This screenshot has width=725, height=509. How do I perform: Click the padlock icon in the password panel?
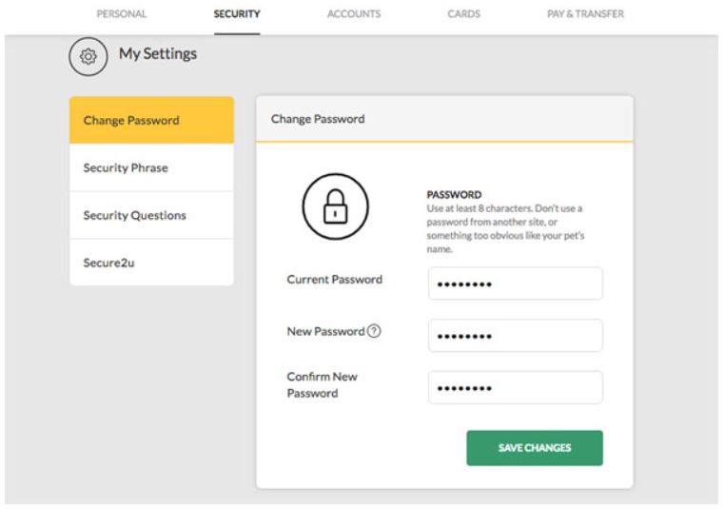[x=335, y=207]
